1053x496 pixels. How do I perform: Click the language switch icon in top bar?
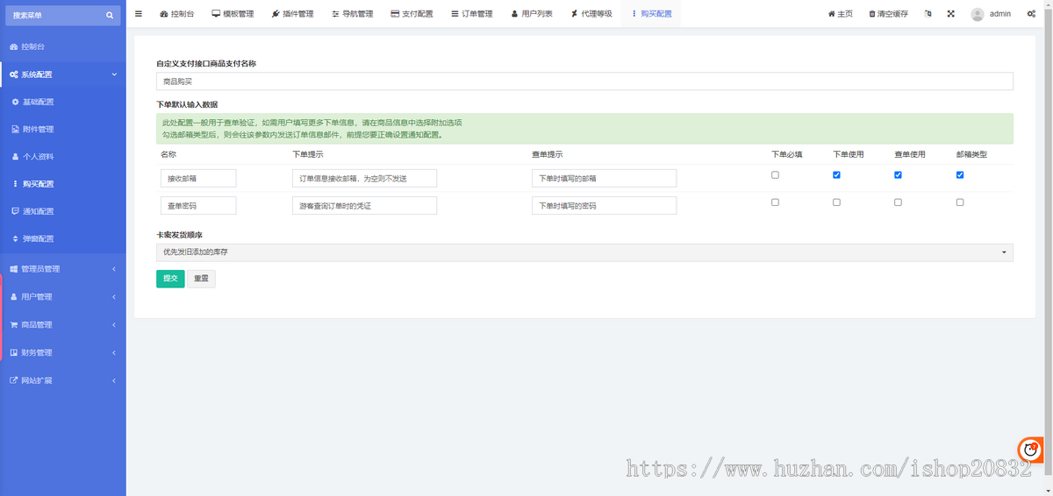(x=928, y=14)
